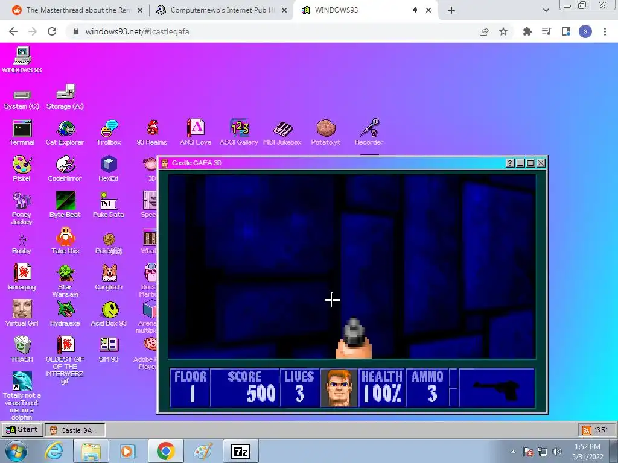Screen dimensions: 618x463
Task: Open the Chrome profile avatar
Action: (x=585, y=31)
